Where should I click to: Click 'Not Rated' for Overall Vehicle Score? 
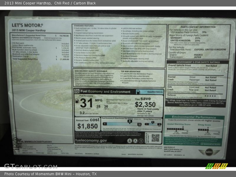point(211,66)
